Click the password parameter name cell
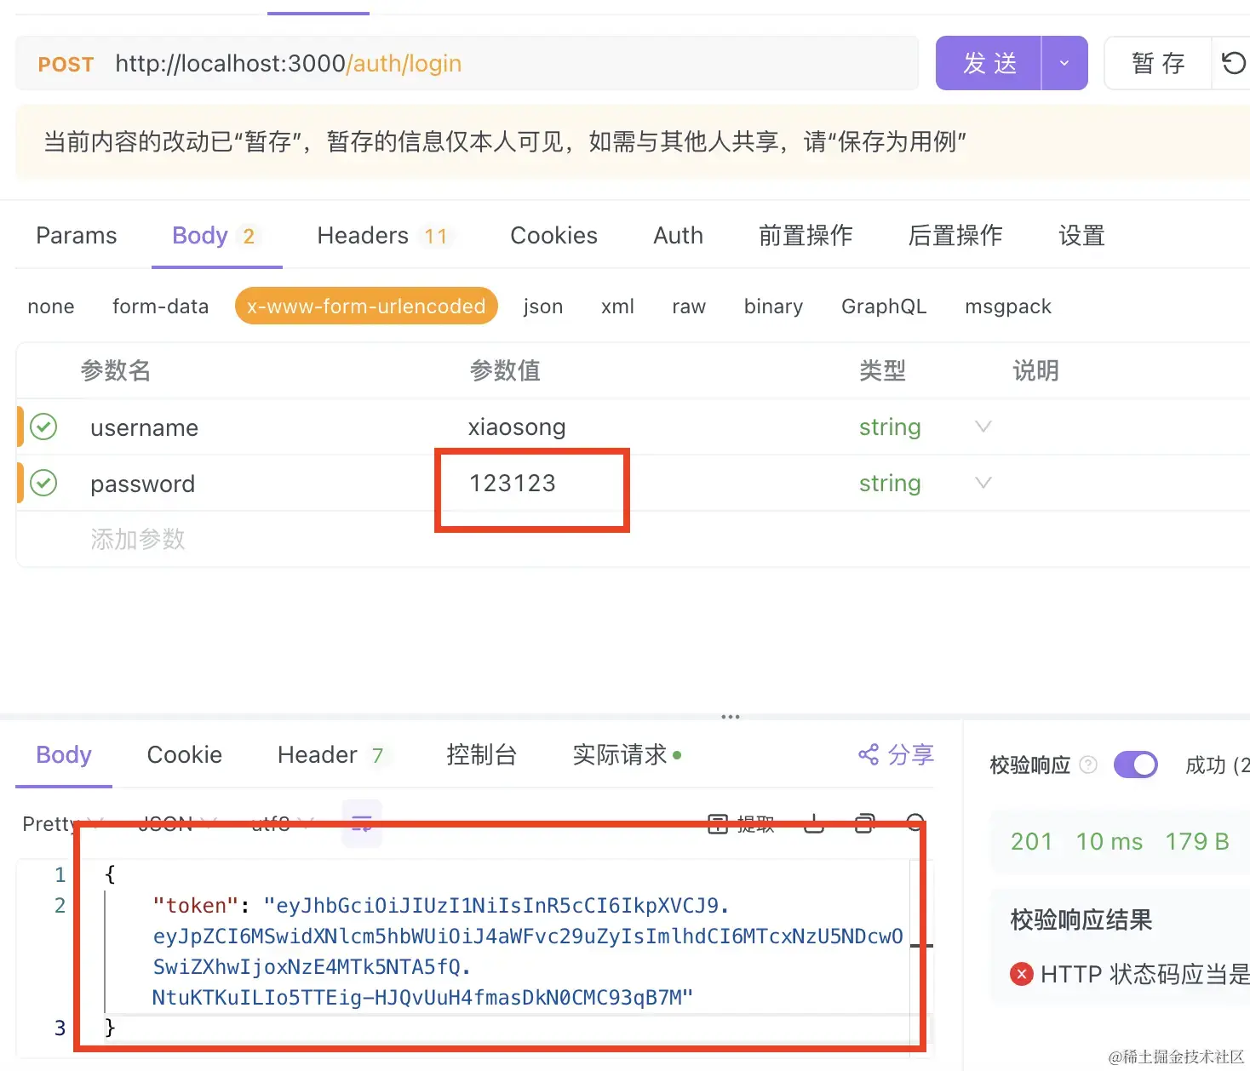 (142, 484)
